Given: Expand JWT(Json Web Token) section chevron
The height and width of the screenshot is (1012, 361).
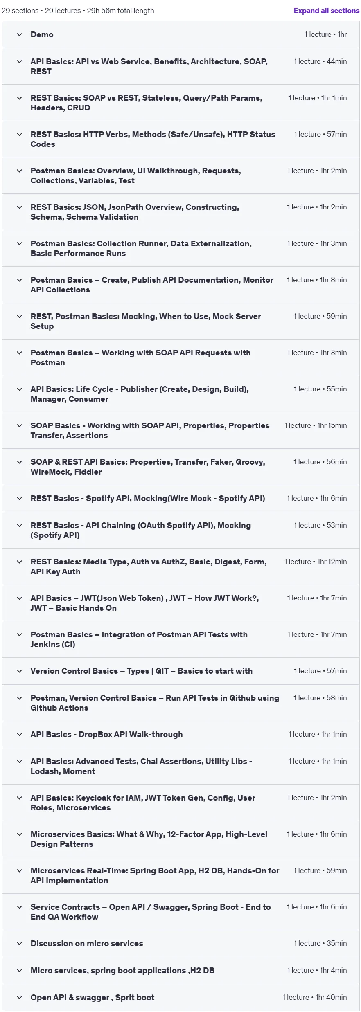Looking at the screenshot, I should tap(19, 598).
